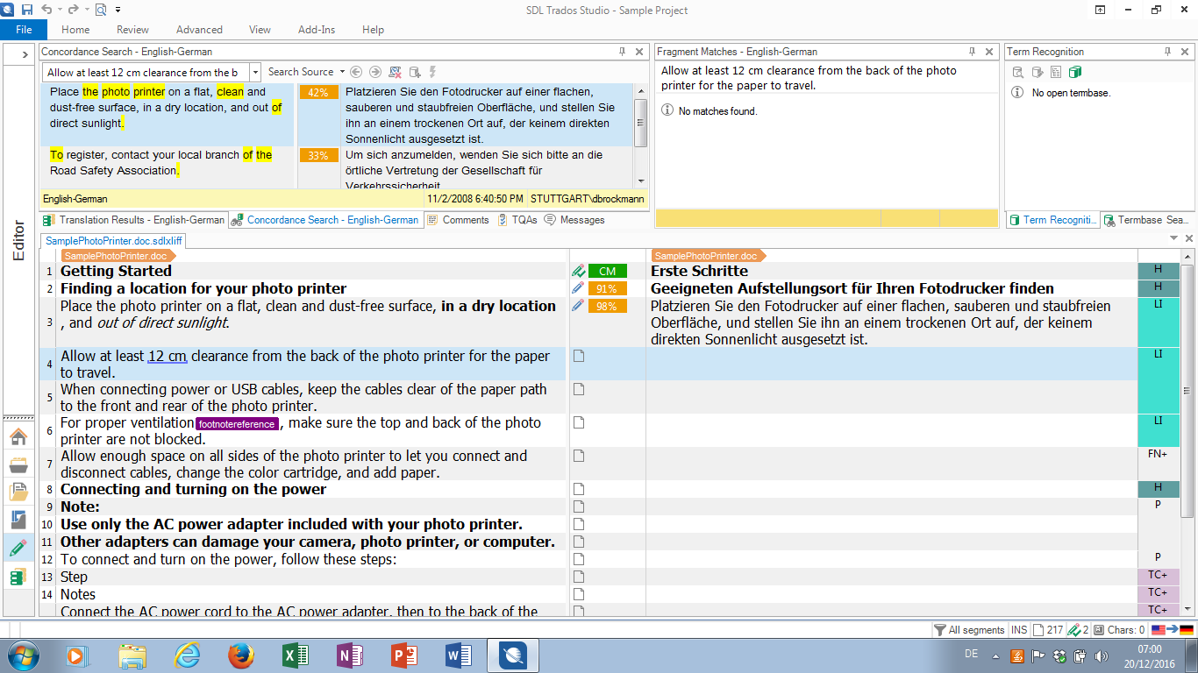Open the Editor view pencil icon
This screenshot has width=1198, height=673.
point(18,549)
